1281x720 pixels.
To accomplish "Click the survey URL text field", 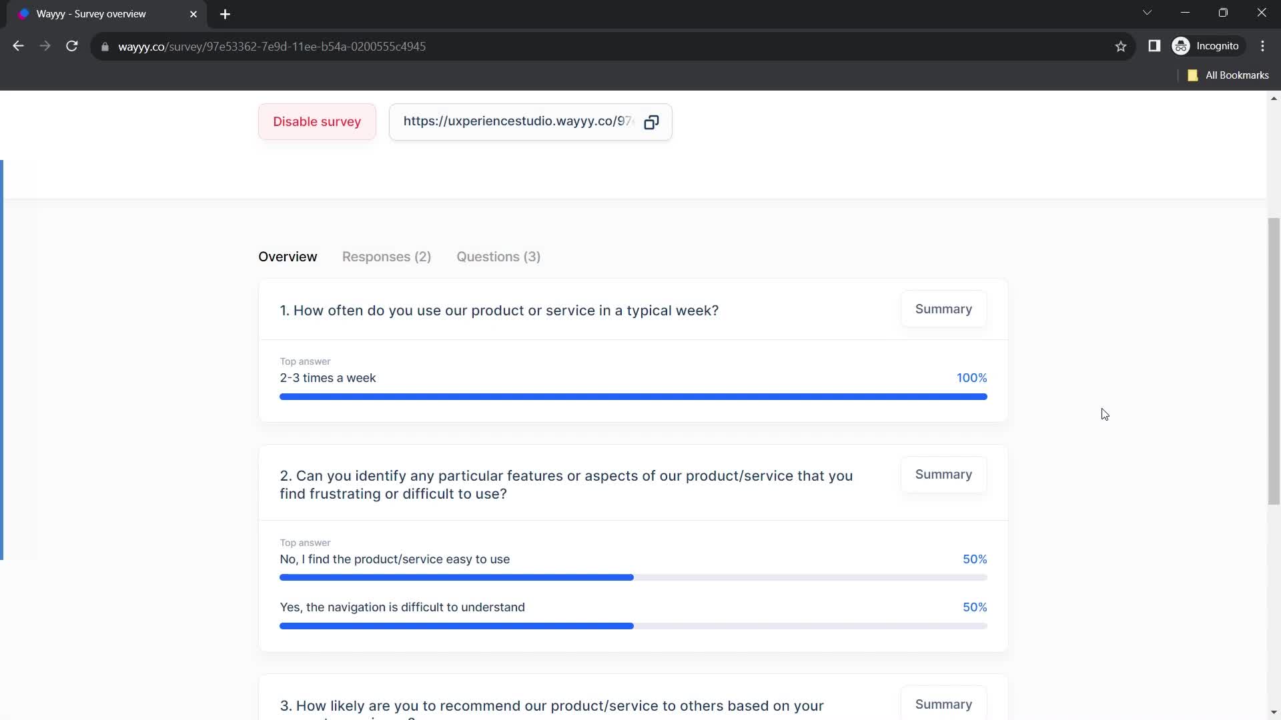I will coord(520,121).
